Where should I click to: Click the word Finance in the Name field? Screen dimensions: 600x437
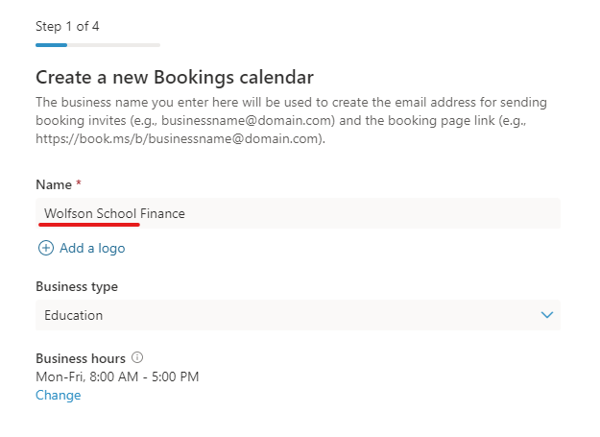click(x=163, y=213)
